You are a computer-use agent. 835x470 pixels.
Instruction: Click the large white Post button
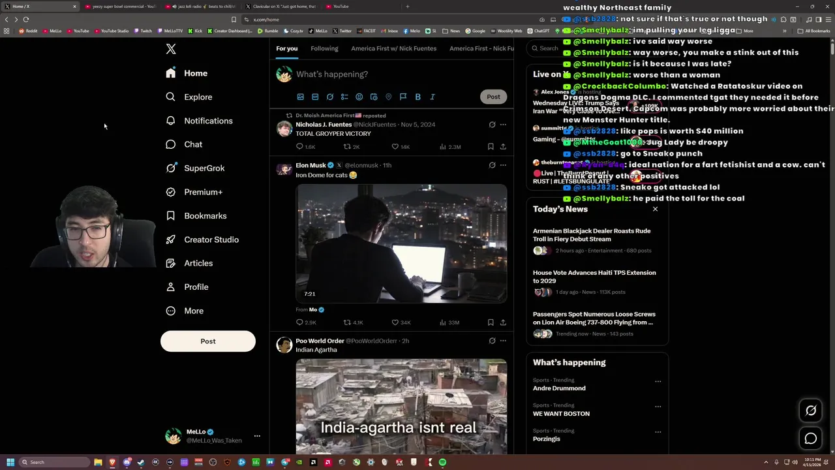click(x=208, y=341)
